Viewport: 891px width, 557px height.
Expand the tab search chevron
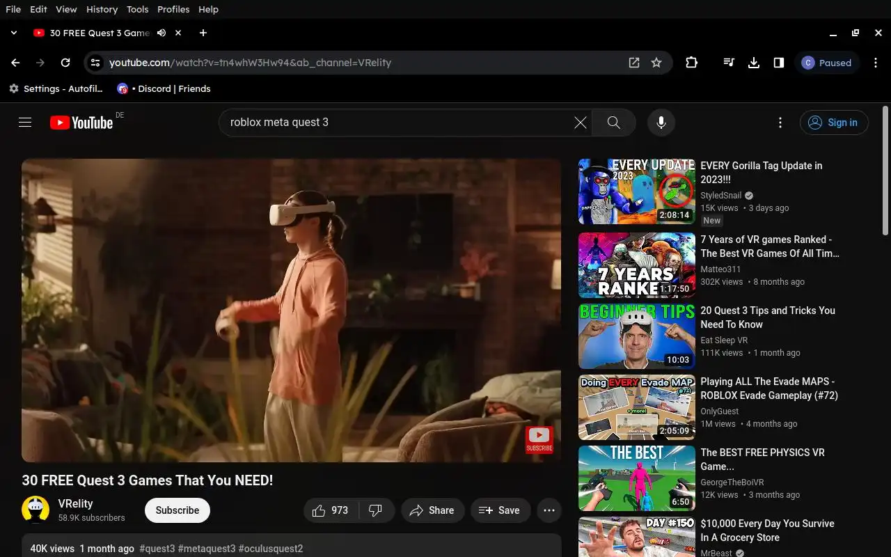[x=13, y=33]
